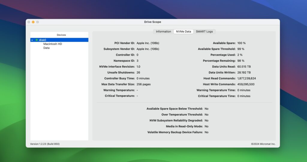Click the Data Units Written 28.192 TB value
Viewport: 307px width, 162px height.
[244, 72]
